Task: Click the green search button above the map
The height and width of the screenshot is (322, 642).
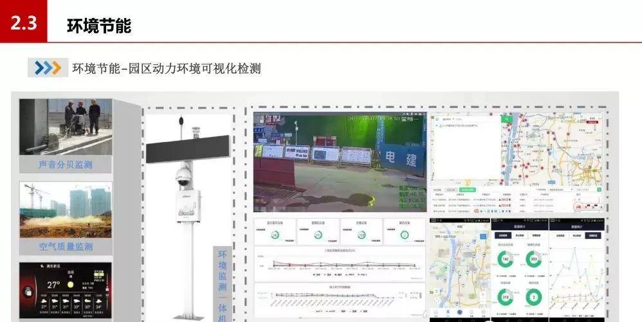Action: click(x=507, y=119)
